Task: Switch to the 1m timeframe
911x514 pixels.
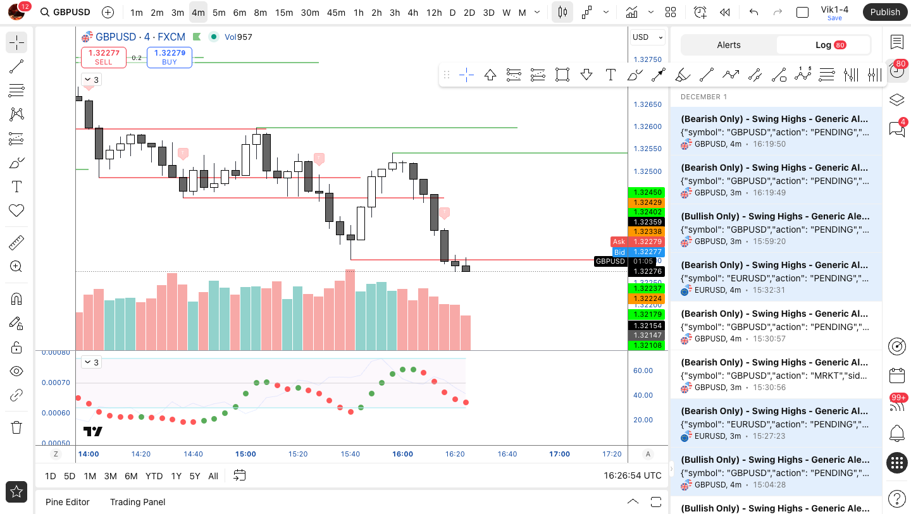Action: coord(136,12)
